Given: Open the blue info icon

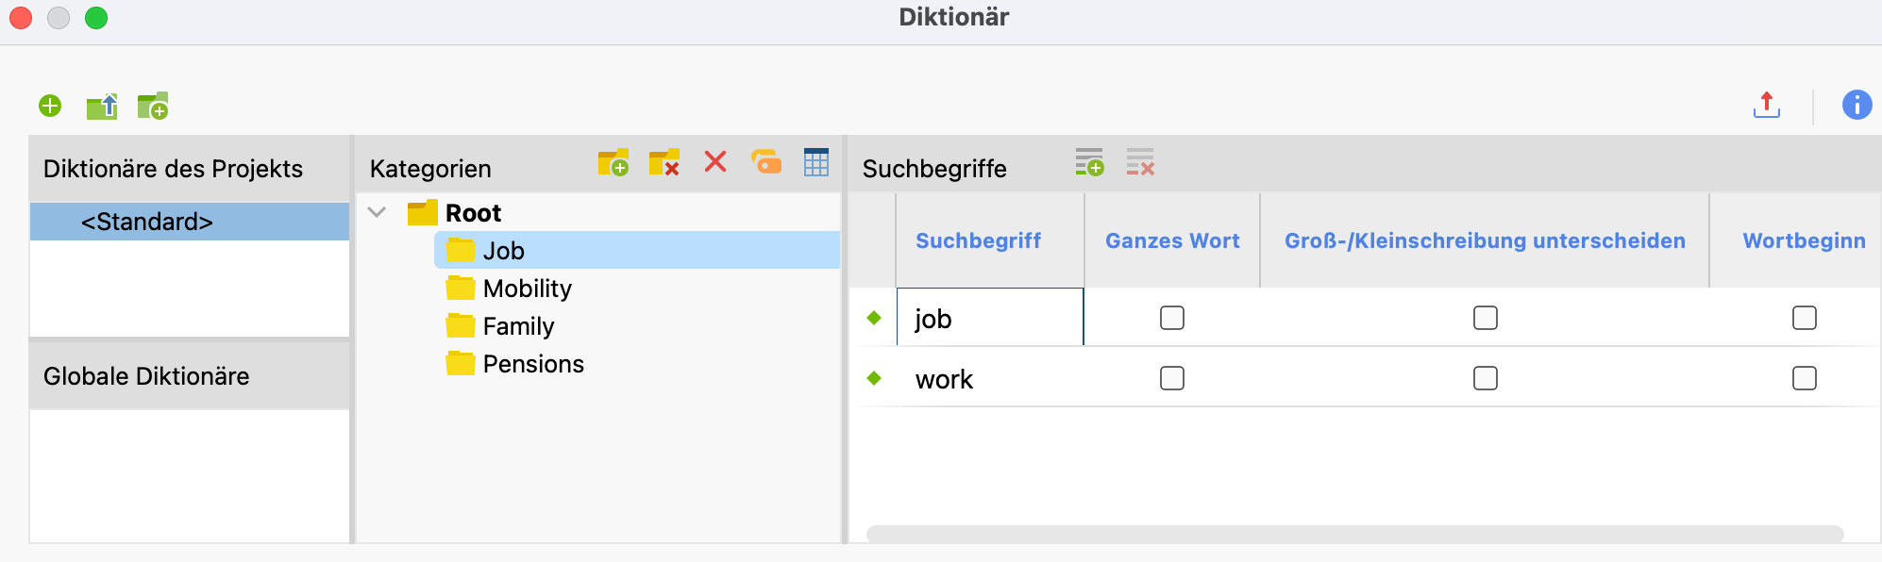Looking at the screenshot, I should (1857, 105).
